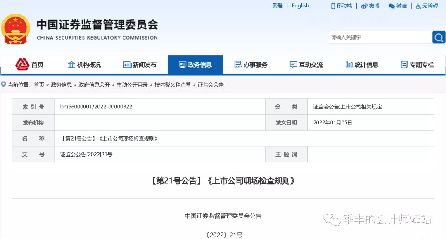
Task: Click the text 中国证券监督管理委员会公告
Action: 223,216
